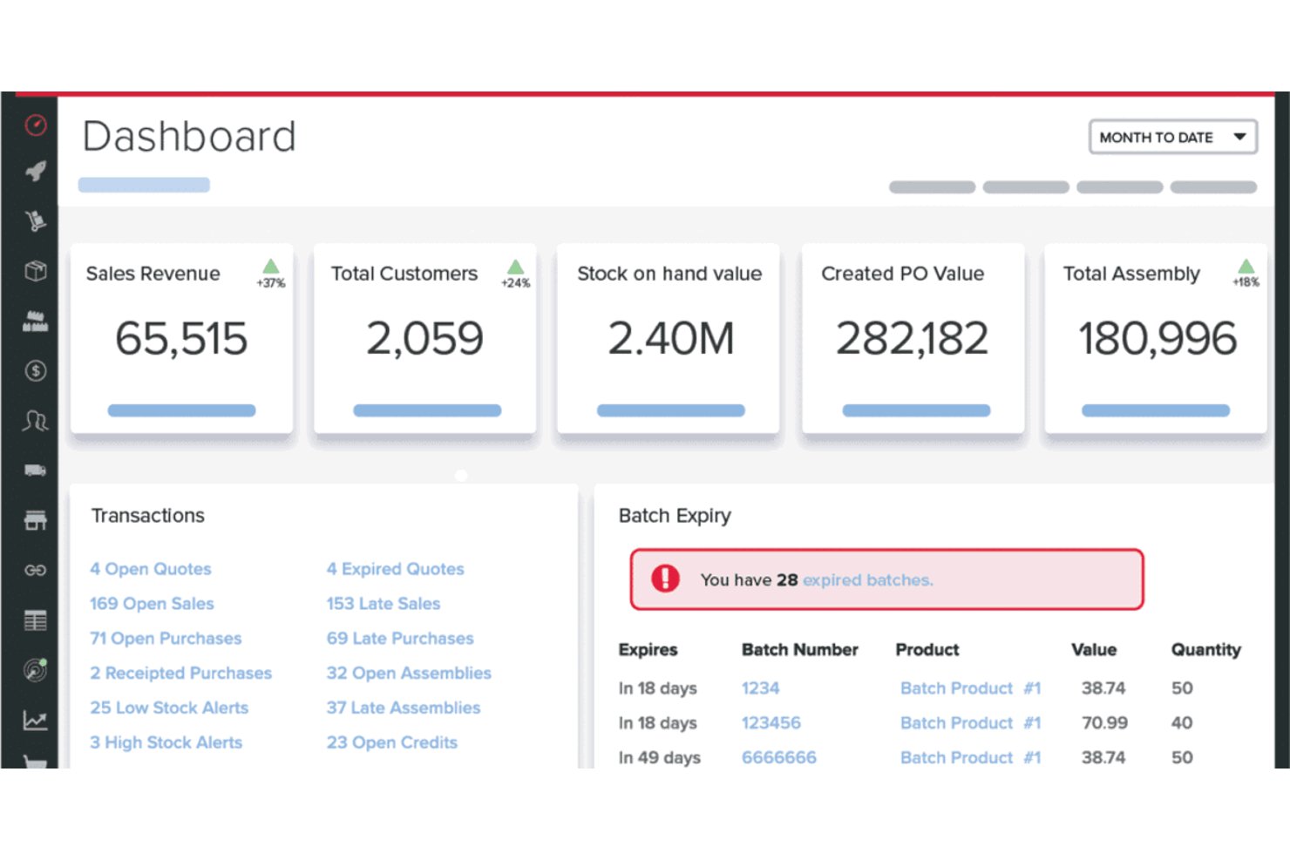Click the Sales Revenue +37% green triangle
Screen dimensions: 1290x860
271,267
